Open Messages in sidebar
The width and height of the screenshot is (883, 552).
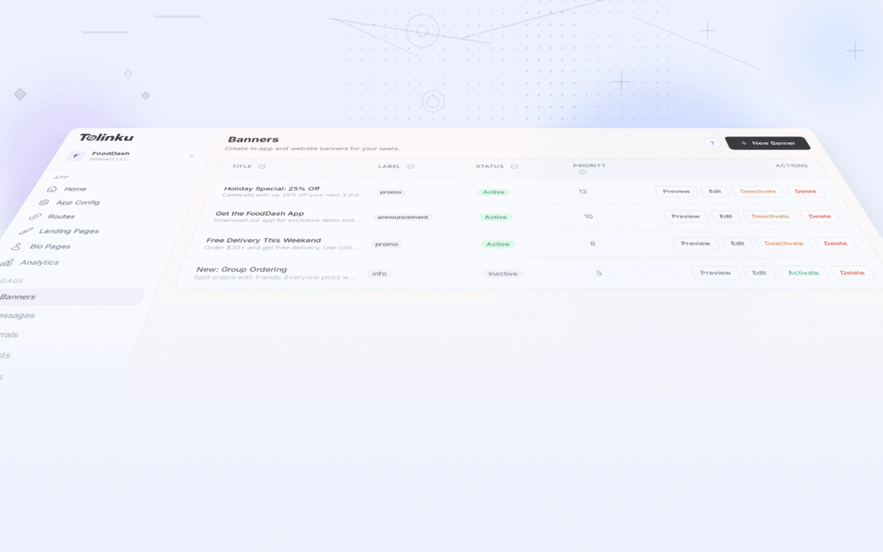[17, 316]
